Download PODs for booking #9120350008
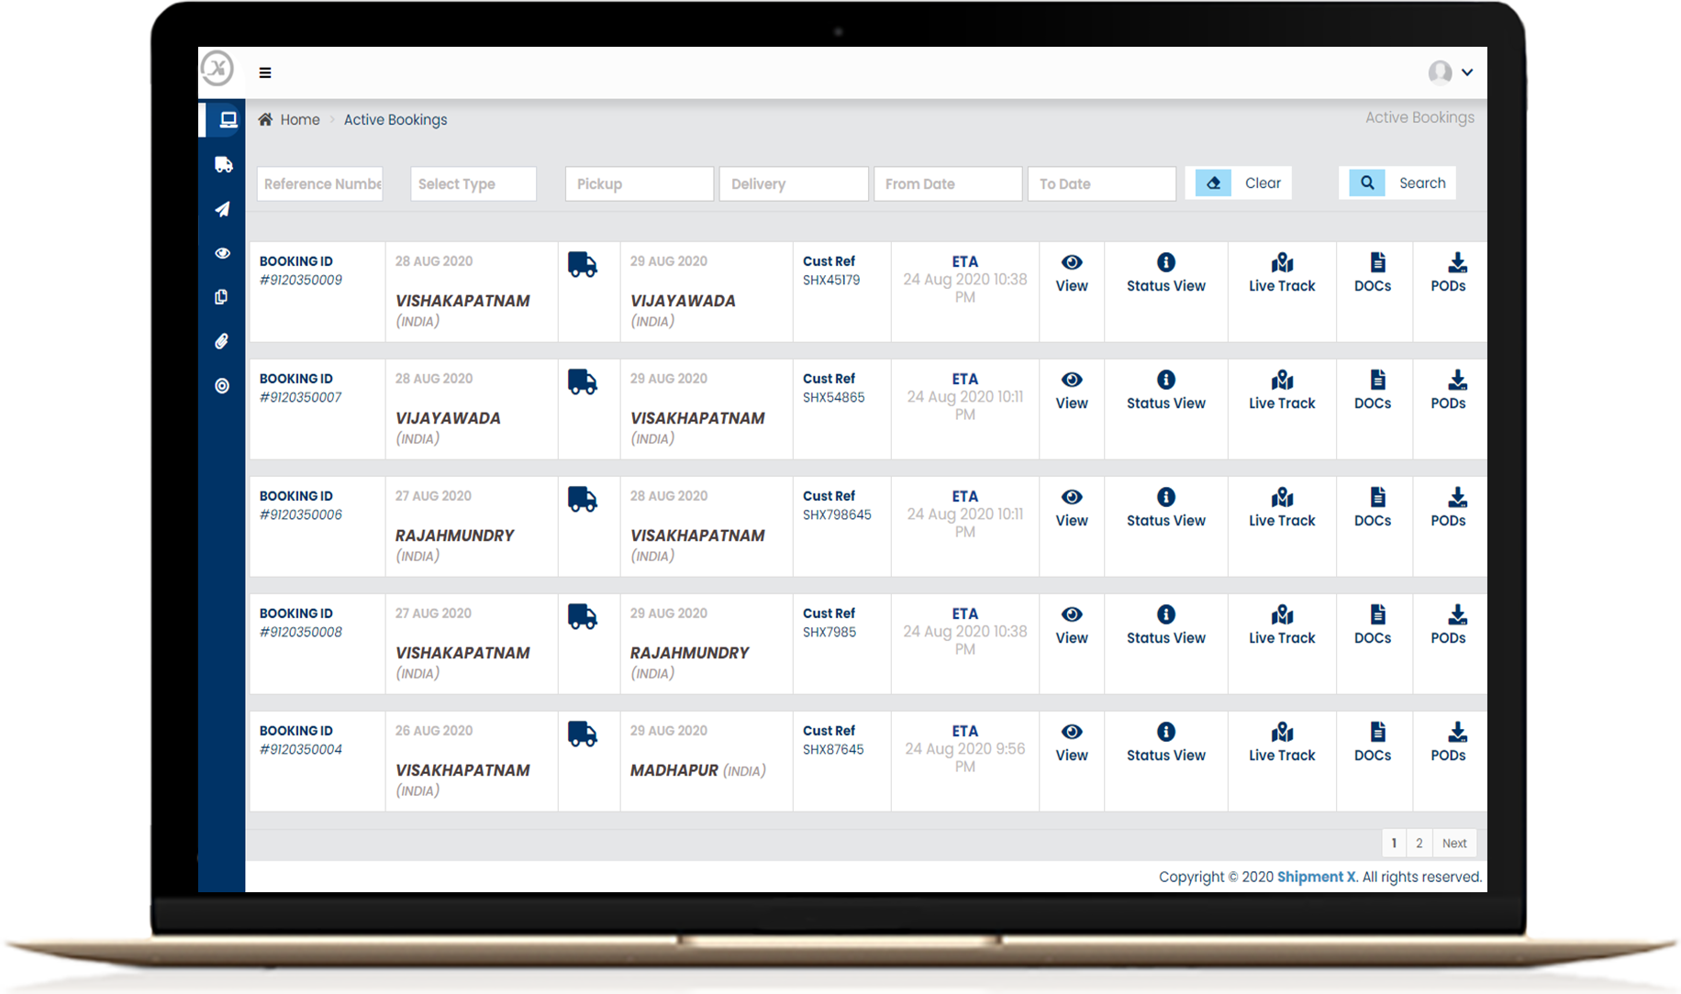Image resolution: width=1681 pixels, height=994 pixels. (1448, 625)
